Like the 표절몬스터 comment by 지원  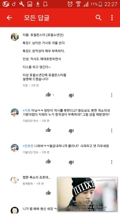[48, 95]
